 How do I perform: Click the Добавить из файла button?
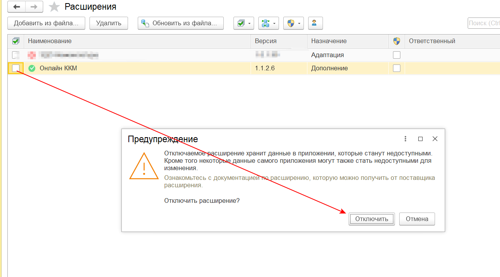coord(46,23)
